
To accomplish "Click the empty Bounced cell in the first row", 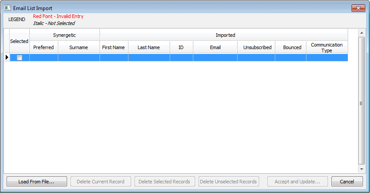I will [291, 57].
